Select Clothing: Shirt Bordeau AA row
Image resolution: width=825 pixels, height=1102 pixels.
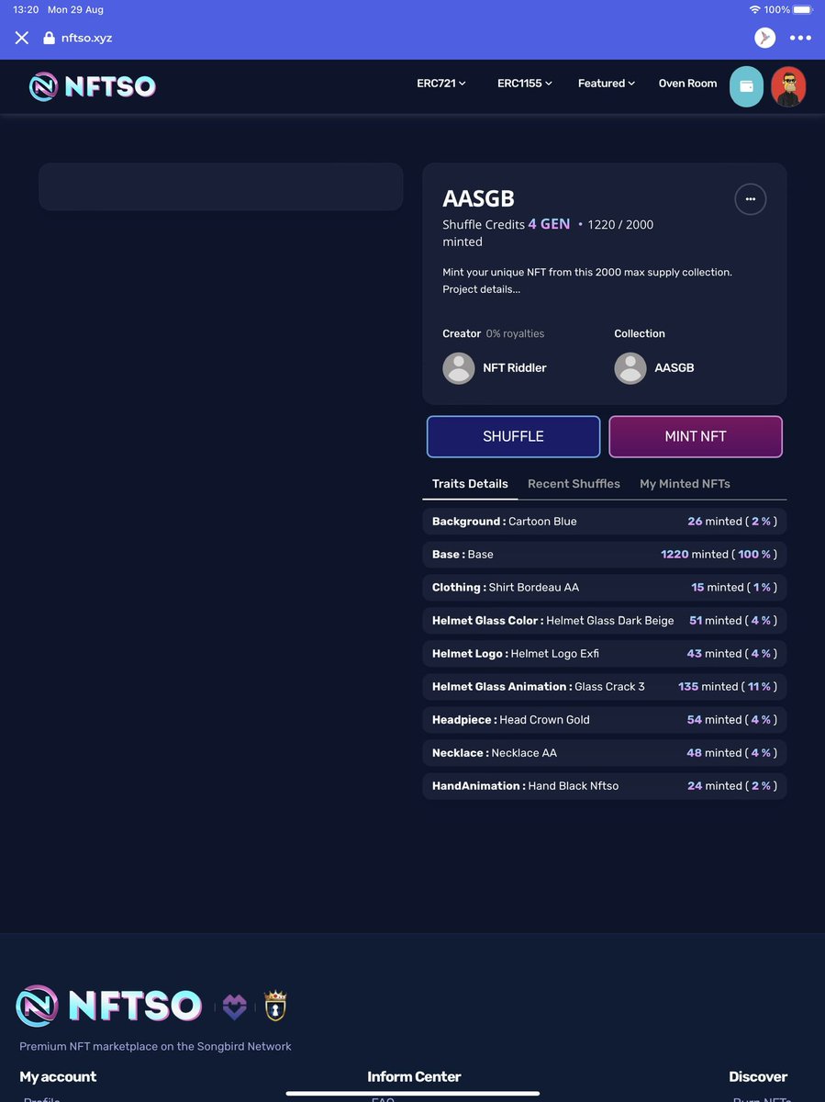(605, 588)
